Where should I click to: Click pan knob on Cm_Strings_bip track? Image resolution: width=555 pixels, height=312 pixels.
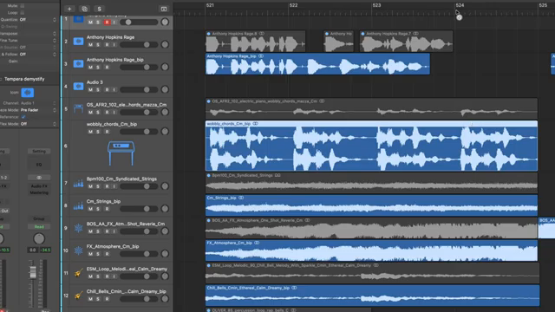coord(165,209)
